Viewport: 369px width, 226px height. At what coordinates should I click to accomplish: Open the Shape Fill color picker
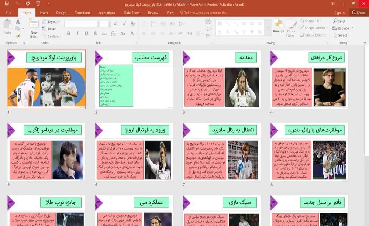pos(311,21)
